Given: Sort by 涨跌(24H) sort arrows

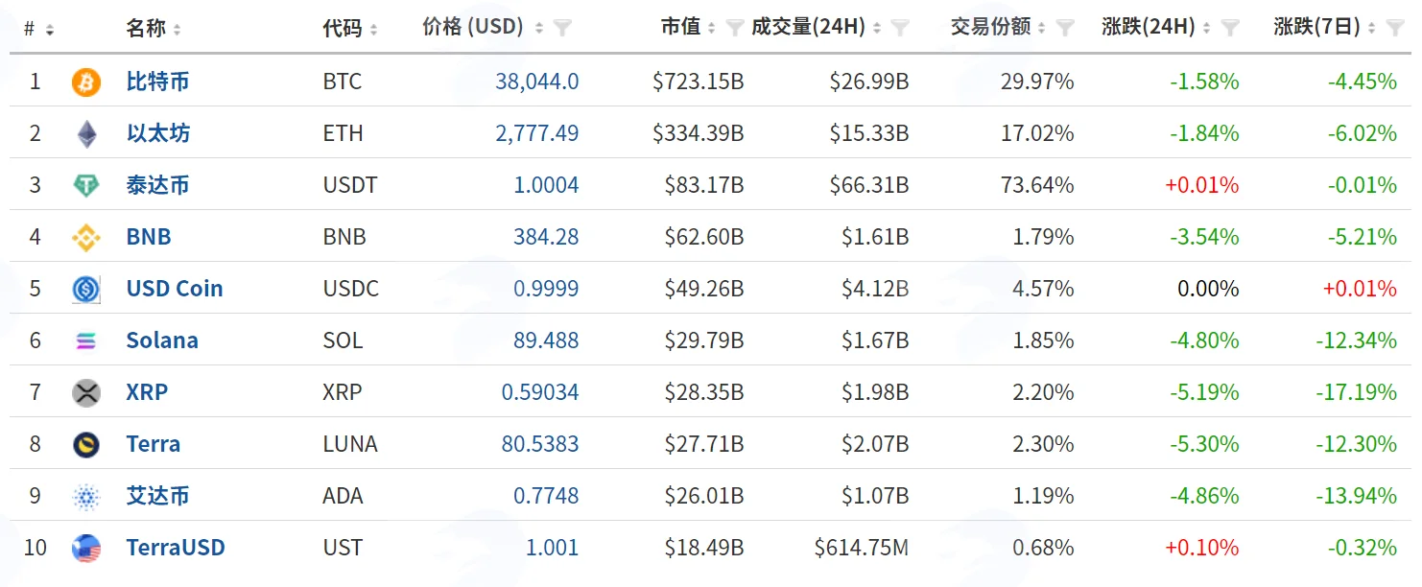Looking at the screenshot, I should [1207, 30].
